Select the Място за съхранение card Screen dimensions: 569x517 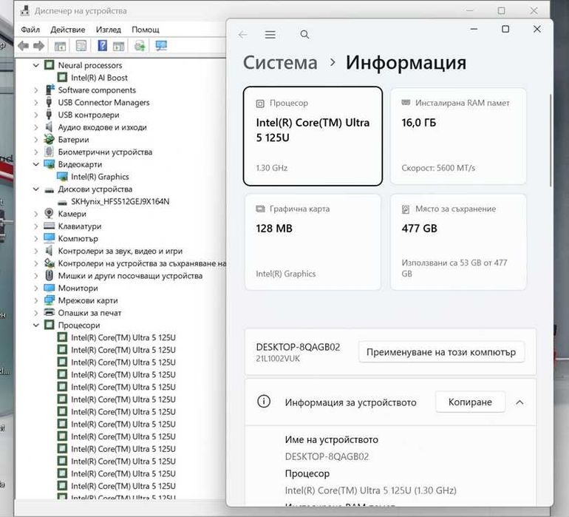(458, 242)
